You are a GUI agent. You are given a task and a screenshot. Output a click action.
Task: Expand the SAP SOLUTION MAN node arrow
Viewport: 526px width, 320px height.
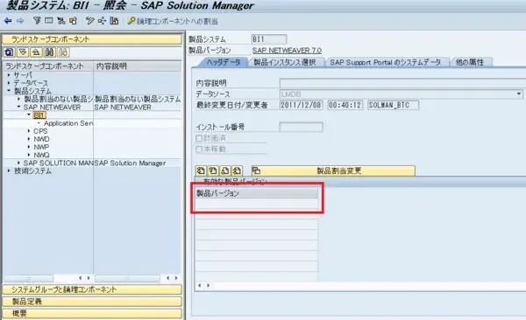click(x=18, y=163)
